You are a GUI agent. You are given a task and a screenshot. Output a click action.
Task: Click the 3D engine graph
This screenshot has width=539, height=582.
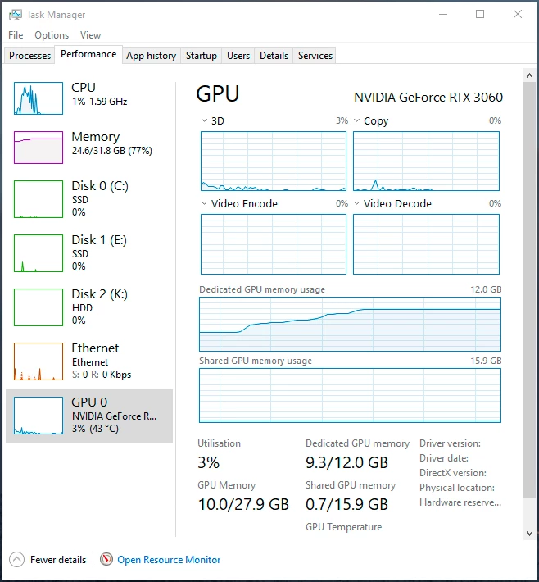[274, 161]
